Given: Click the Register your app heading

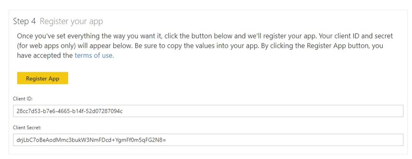Looking at the screenshot, I should coord(71,22).
